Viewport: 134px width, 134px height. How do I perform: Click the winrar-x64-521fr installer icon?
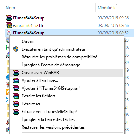coord(9,25)
